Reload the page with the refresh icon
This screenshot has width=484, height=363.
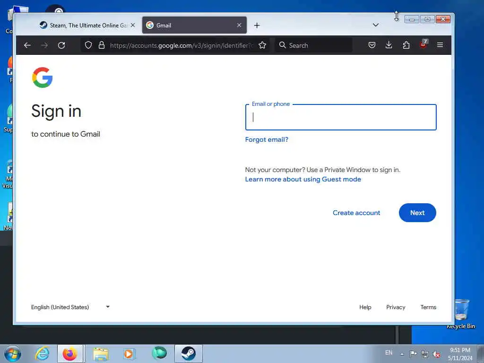tap(61, 45)
